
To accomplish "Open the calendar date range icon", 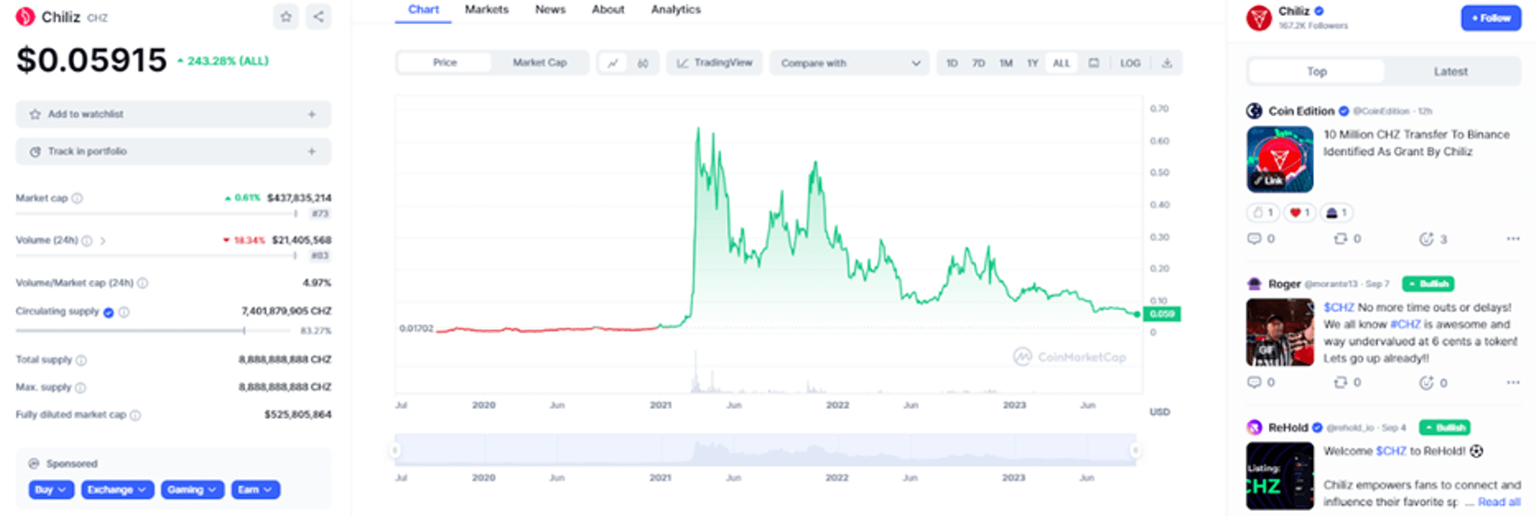I will [1093, 63].
